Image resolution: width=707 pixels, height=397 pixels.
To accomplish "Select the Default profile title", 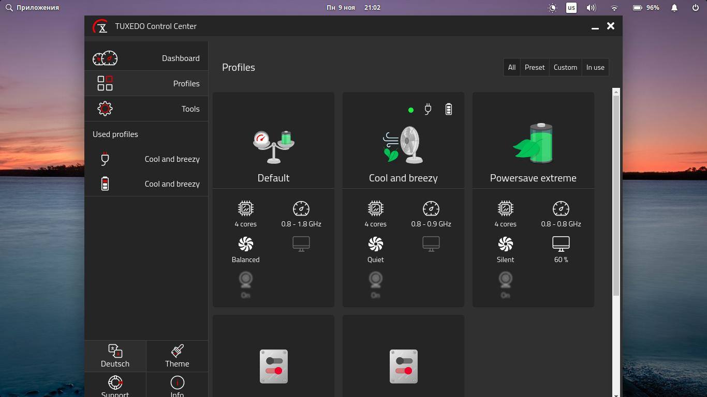I will (273, 178).
